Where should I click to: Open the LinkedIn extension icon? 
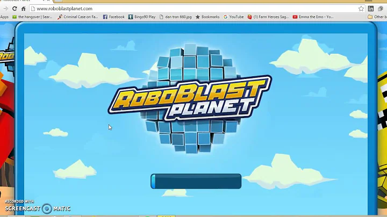coord(371,9)
